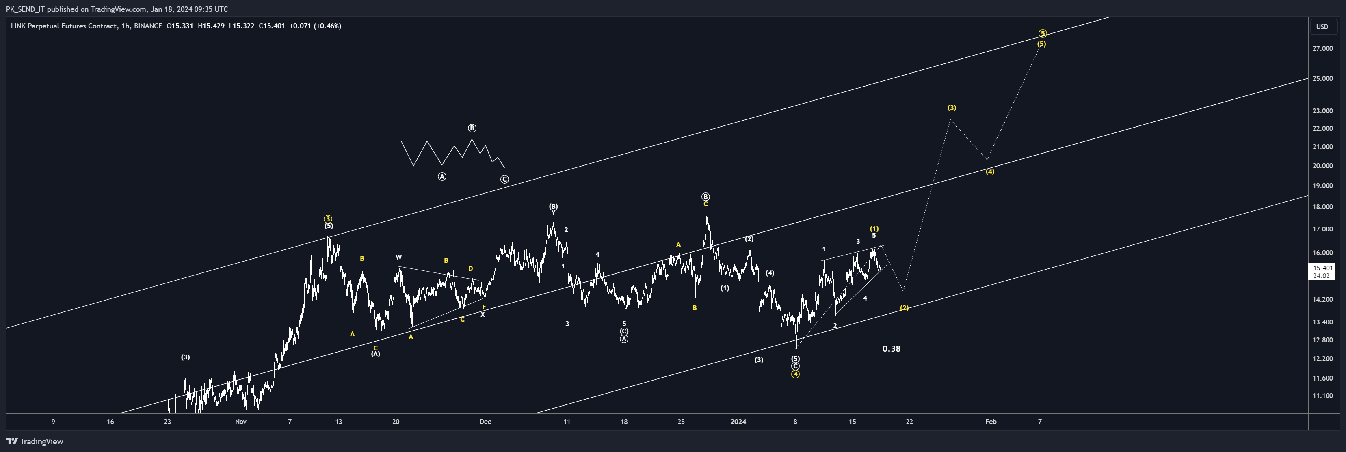The height and width of the screenshot is (452, 1346).
Task: Click the yellow E wave label
Action: coord(485,307)
